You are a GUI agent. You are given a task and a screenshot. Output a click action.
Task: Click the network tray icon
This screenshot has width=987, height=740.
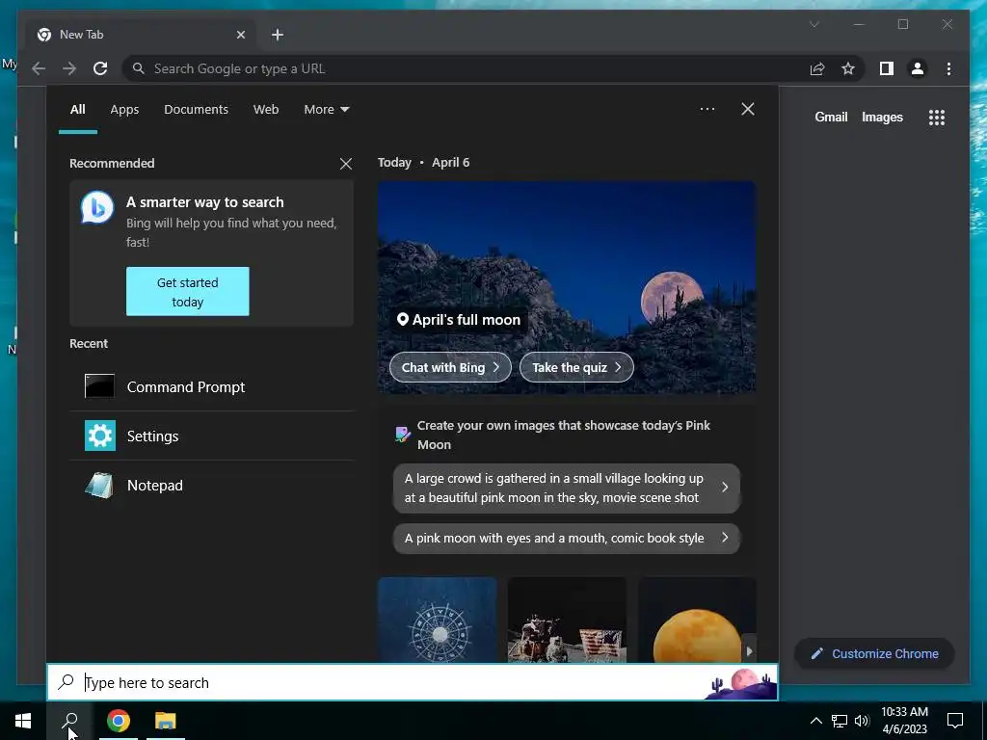pos(840,721)
